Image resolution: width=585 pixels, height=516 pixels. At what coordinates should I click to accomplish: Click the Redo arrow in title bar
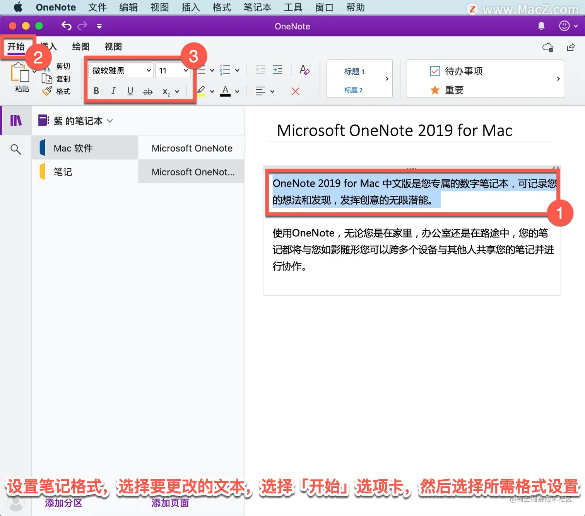[82, 26]
